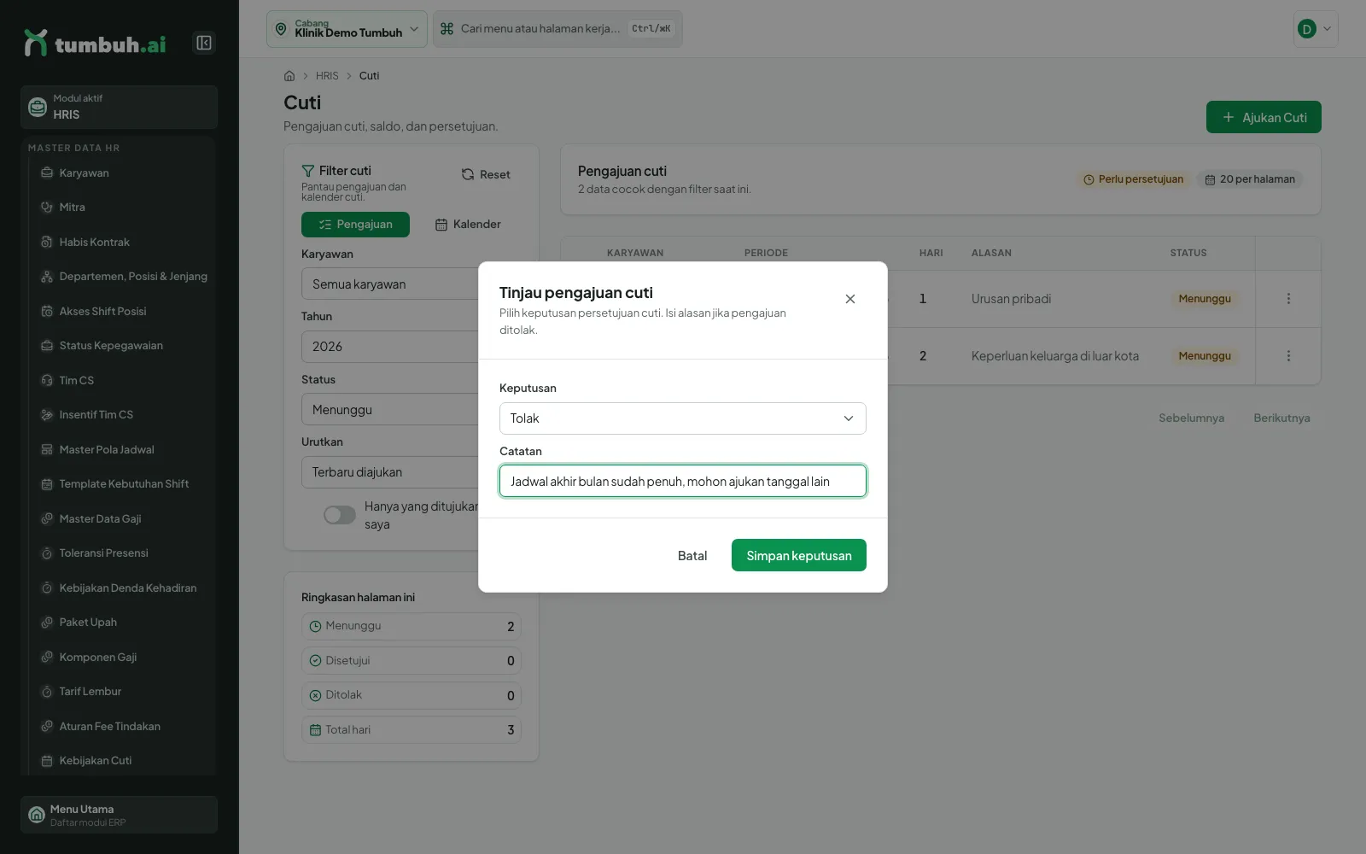The height and width of the screenshot is (854, 1366).
Task: Close the Tinjau pengajuan cuti dialog
Action: 850,299
